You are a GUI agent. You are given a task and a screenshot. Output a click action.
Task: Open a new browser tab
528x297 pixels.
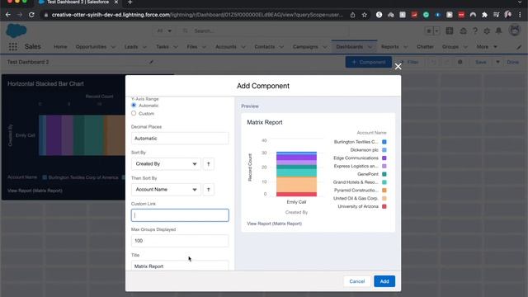tap(130, 2)
